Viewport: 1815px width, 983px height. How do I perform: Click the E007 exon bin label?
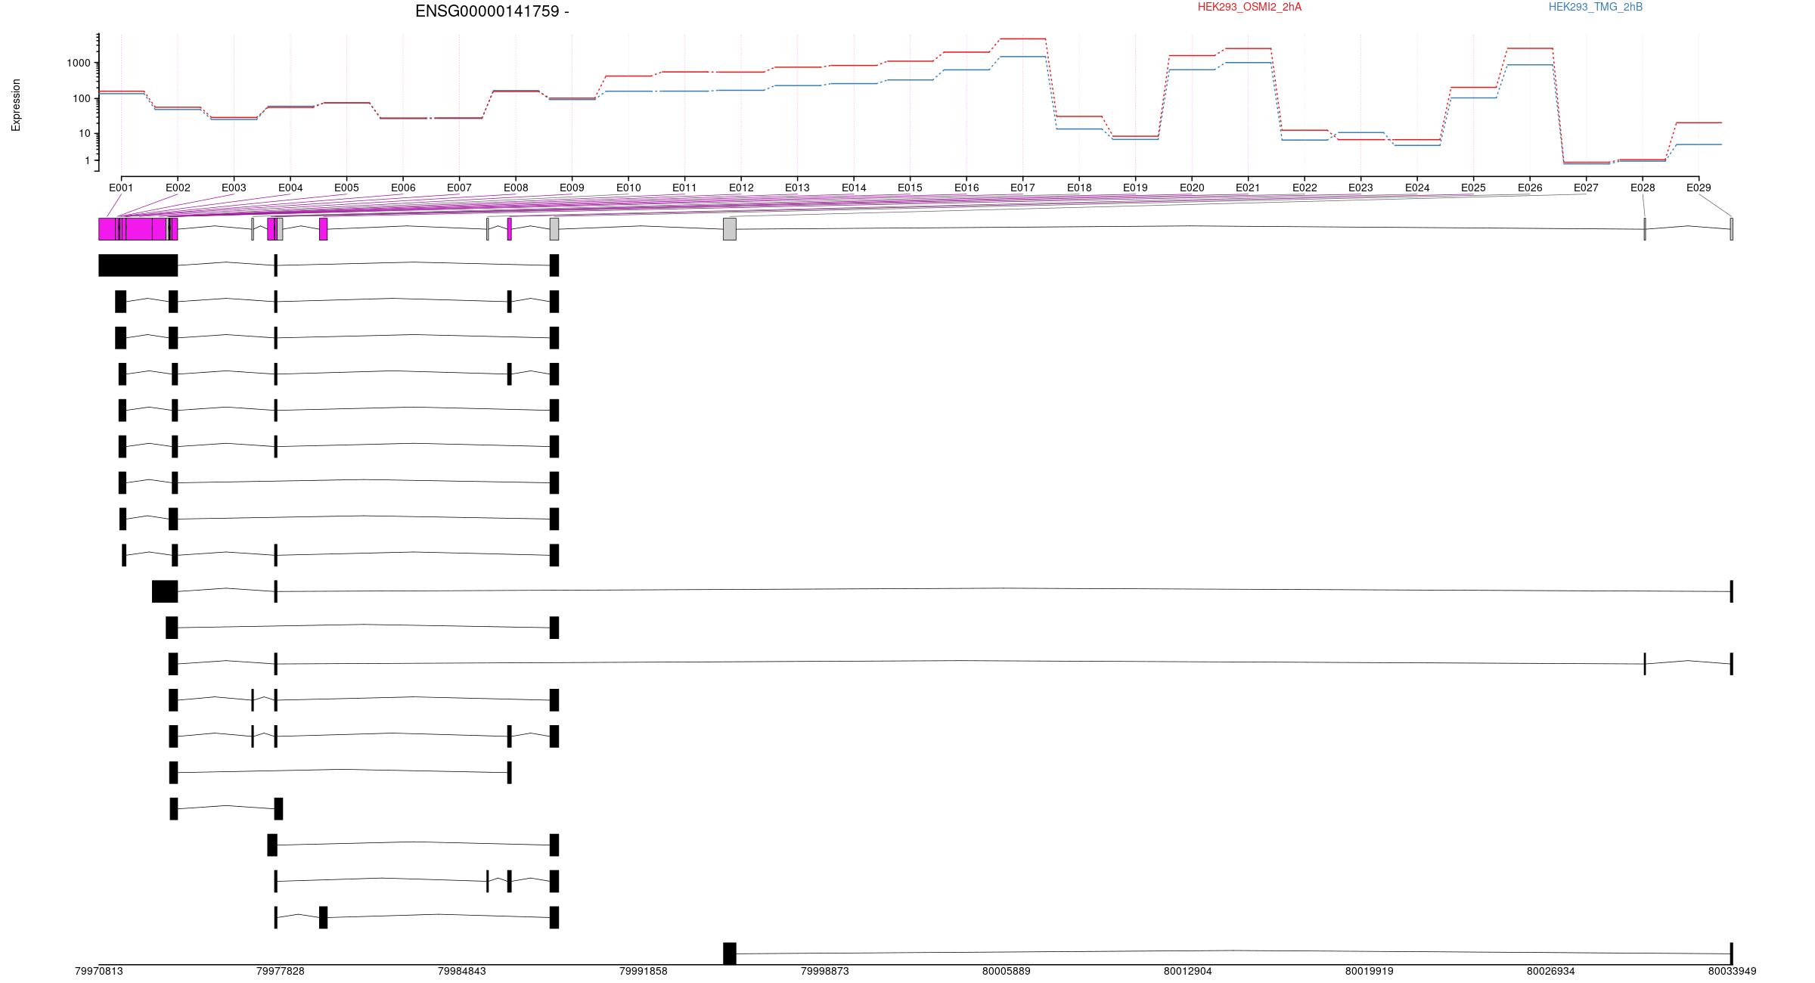459,188
